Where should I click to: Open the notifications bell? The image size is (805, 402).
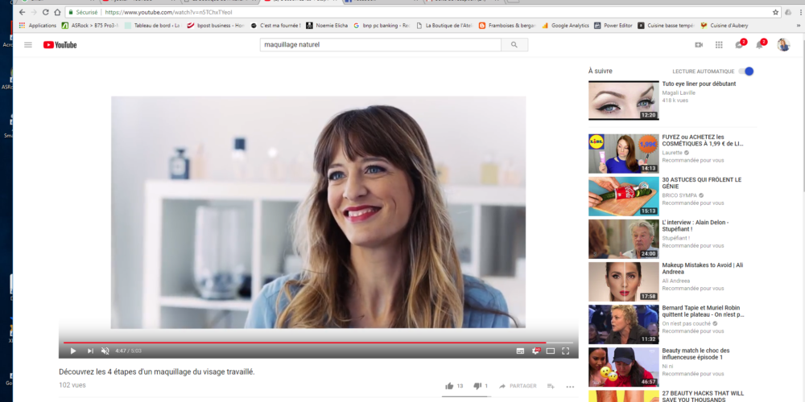[x=759, y=45]
